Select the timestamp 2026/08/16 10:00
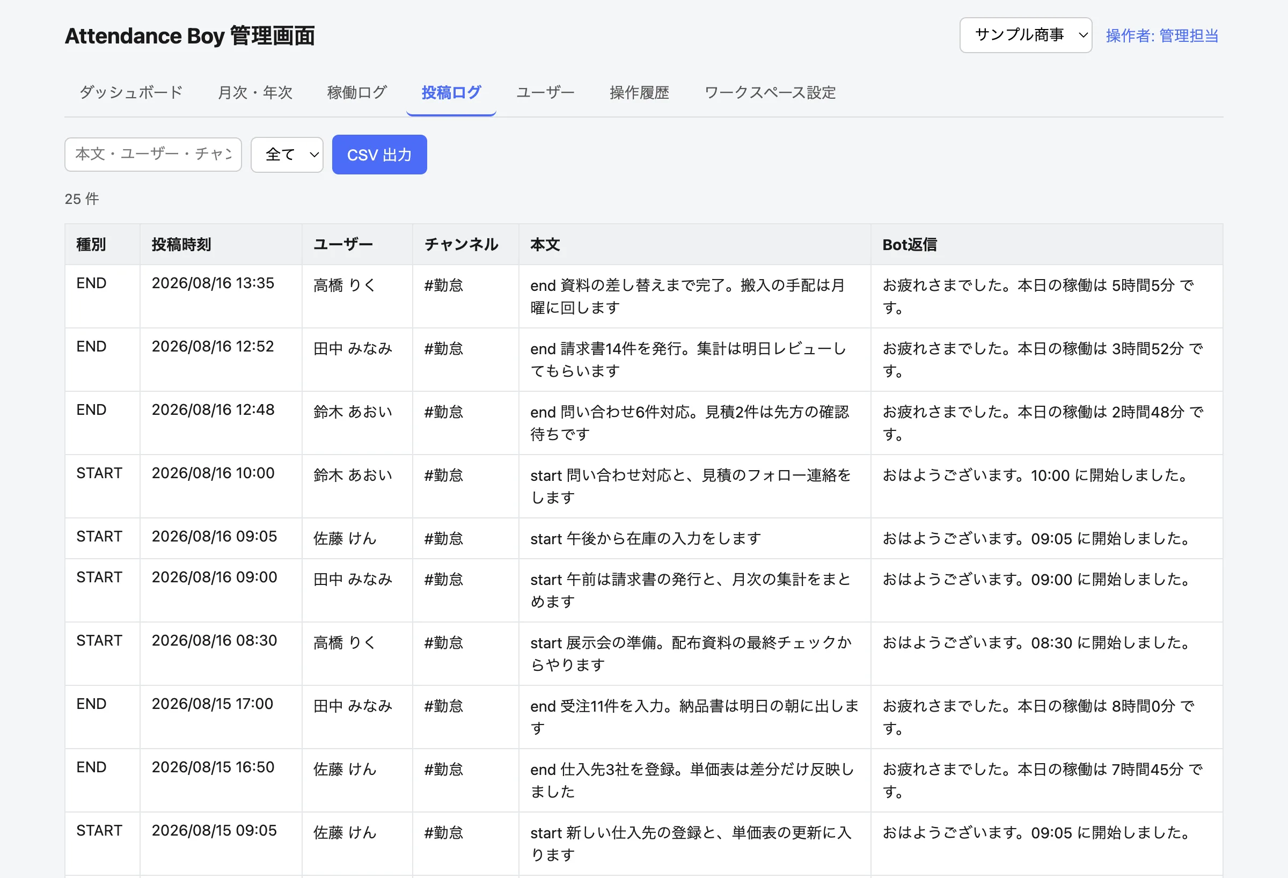The height and width of the screenshot is (878, 1288). 214,473
